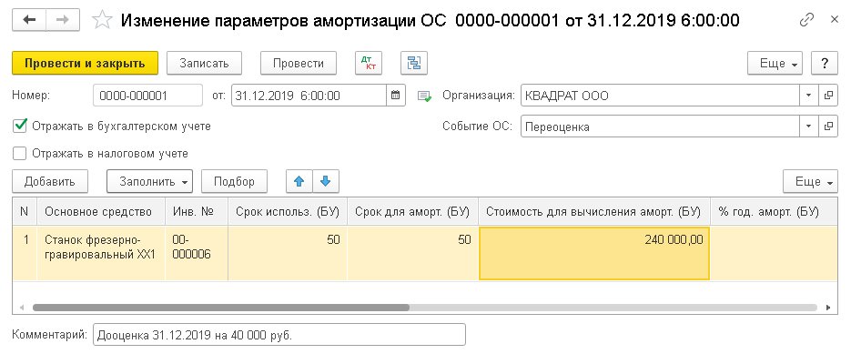The width and height of the screenshot is (851, 354).
Task: Select Срок использ. cell with 50
Action: pos(288,254)
